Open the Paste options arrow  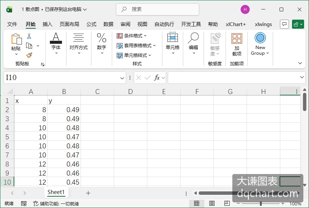coord(16,54)
